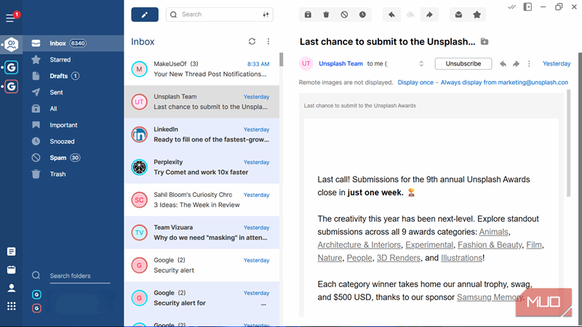Open MakeUseOf email thread

pos(202,69)
